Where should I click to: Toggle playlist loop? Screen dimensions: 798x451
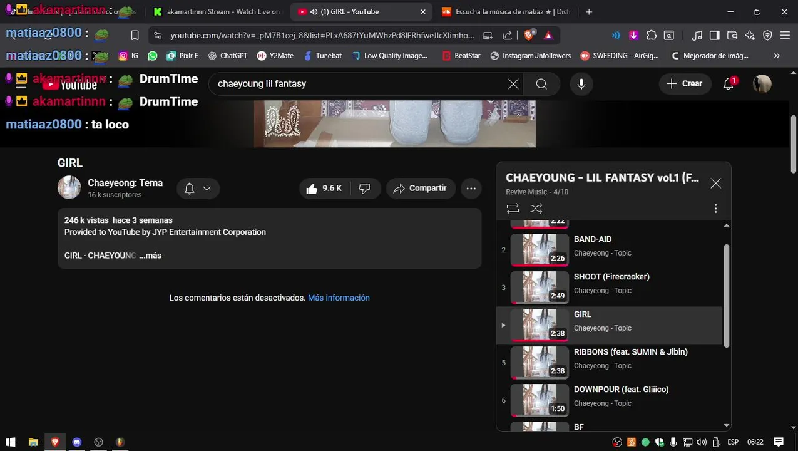coord(513,209)
